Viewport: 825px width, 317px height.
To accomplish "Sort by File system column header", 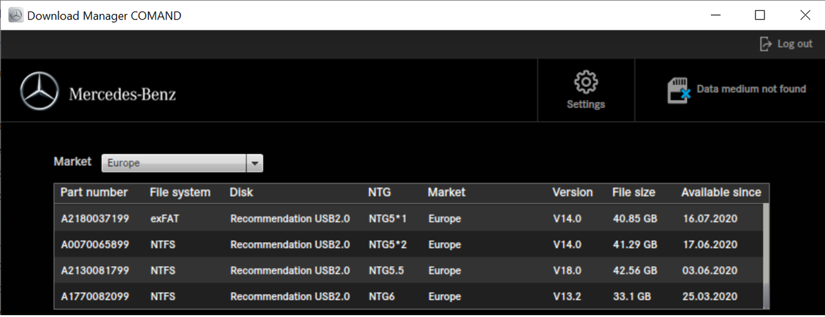I will click(x=180, y=192).
